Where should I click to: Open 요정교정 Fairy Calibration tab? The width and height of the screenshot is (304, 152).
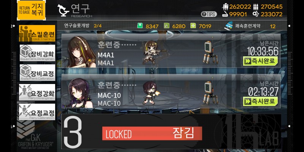point(37,112)
